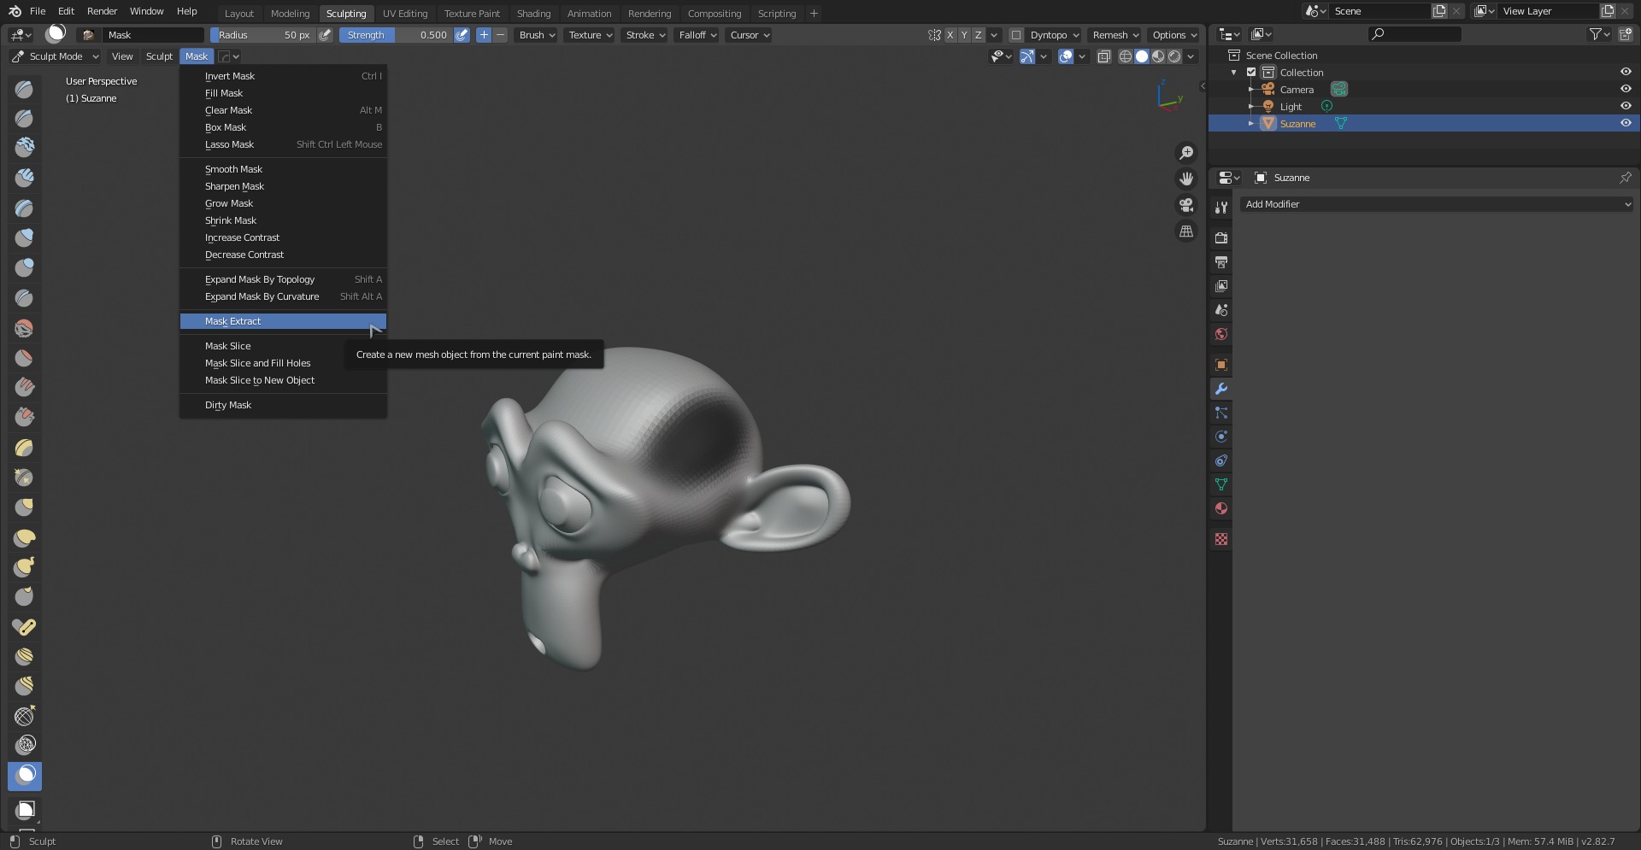Click the Add direction plus button
The image size is (1641, 850).
(484, 35)
